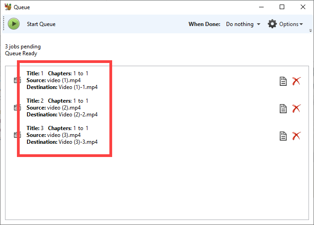
Task: Edit the video (1).mp4 job via document icon
Action: tap(283, 81)
